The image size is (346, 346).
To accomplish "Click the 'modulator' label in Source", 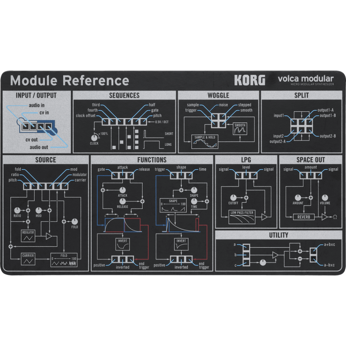I will [x=80, y=175].
